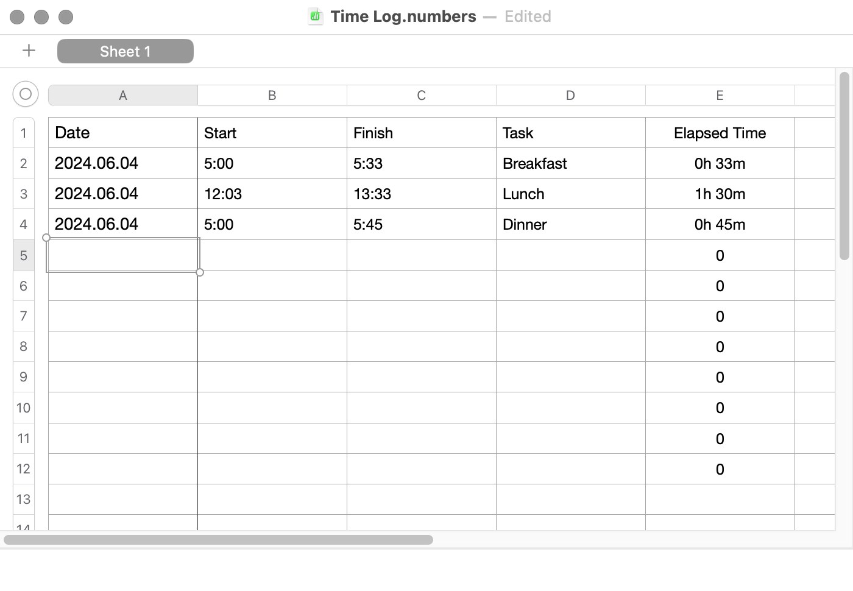The width and height of the screenshot is (853, 591).
Task: Select row 12 header
Action: click(x=24, y=469)
